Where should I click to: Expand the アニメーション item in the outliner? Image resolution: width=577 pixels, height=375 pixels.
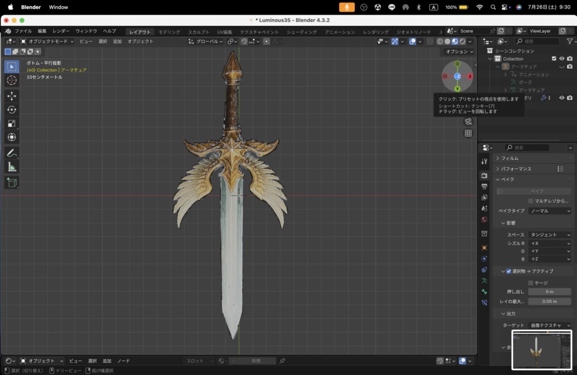(x=505, y=74)
